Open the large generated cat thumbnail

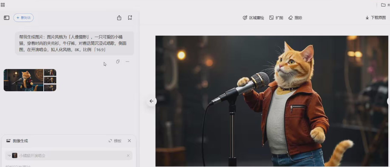(24, 80)
